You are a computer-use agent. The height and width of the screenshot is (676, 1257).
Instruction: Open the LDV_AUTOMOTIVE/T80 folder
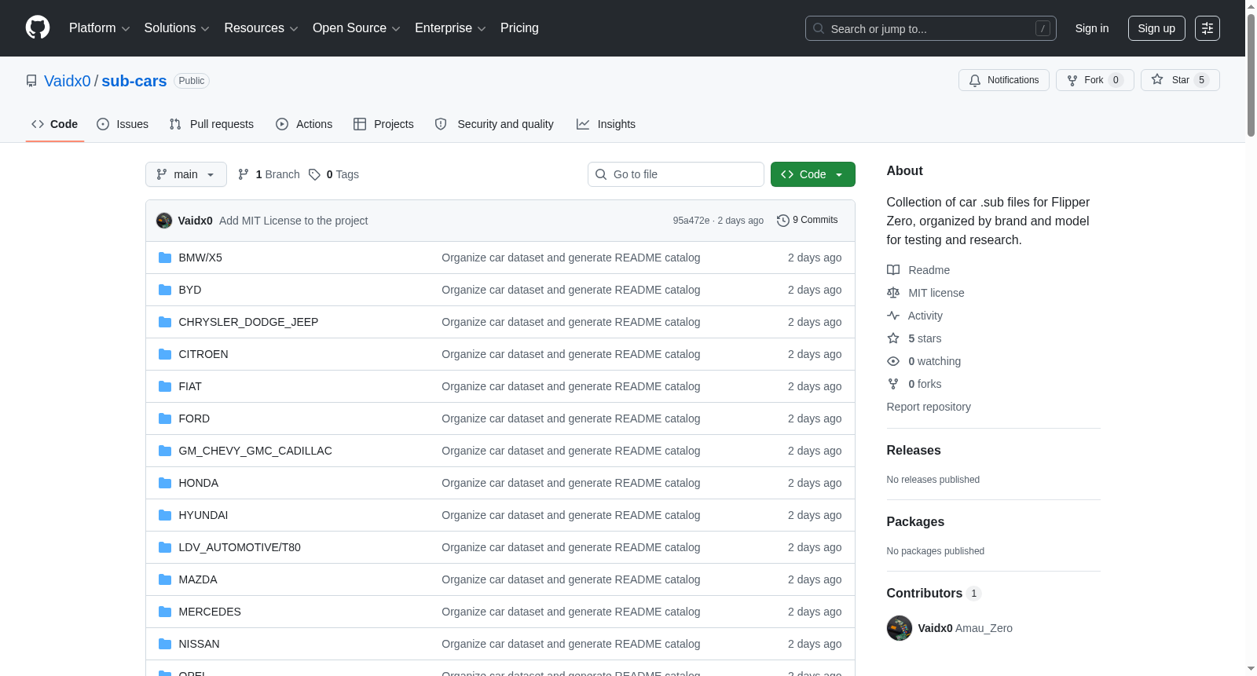tap(240, 547)
